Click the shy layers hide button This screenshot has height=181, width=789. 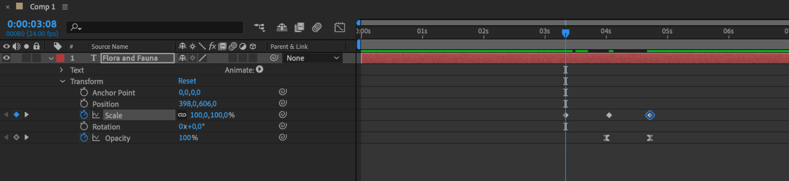click(x=281, y=27)
